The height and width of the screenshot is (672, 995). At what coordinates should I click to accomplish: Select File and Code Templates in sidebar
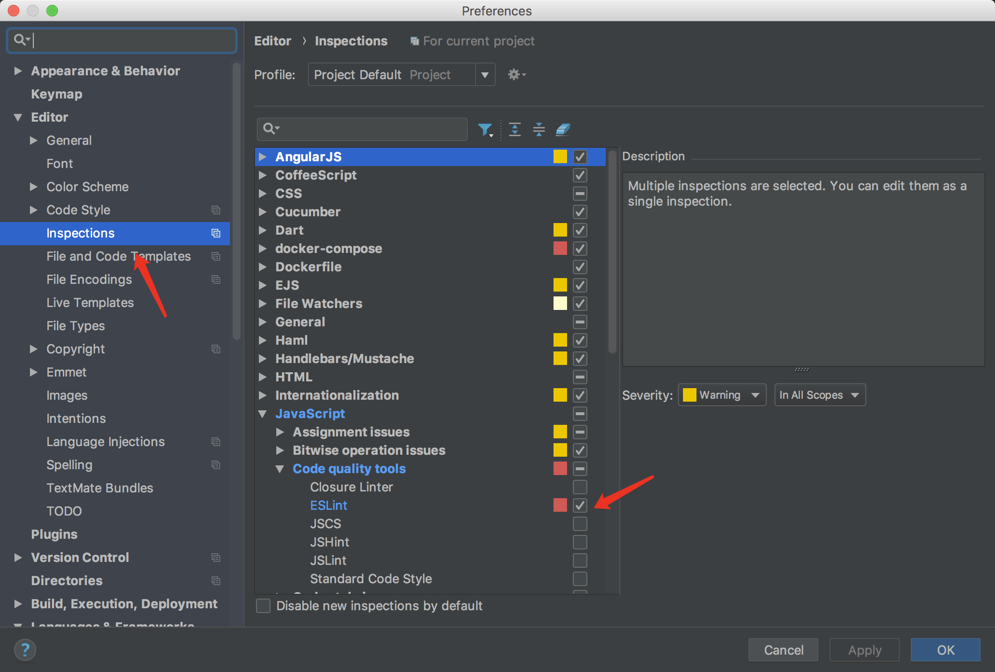point(118,256)
